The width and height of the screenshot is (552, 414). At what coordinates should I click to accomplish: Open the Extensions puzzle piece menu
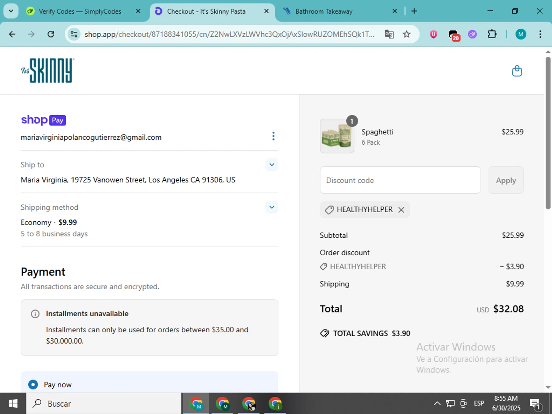[x=492, y=34]
